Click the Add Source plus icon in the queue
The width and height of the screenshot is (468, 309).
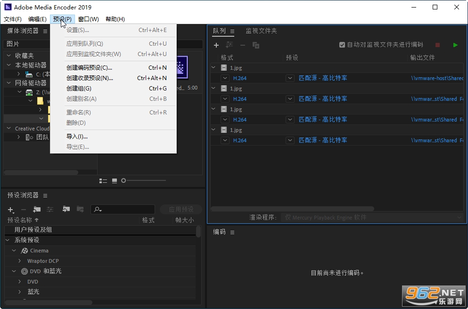pyautogui.click(x=216, y=45)
